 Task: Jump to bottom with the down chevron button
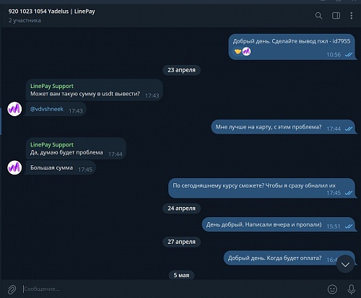(x=345, y=264)
